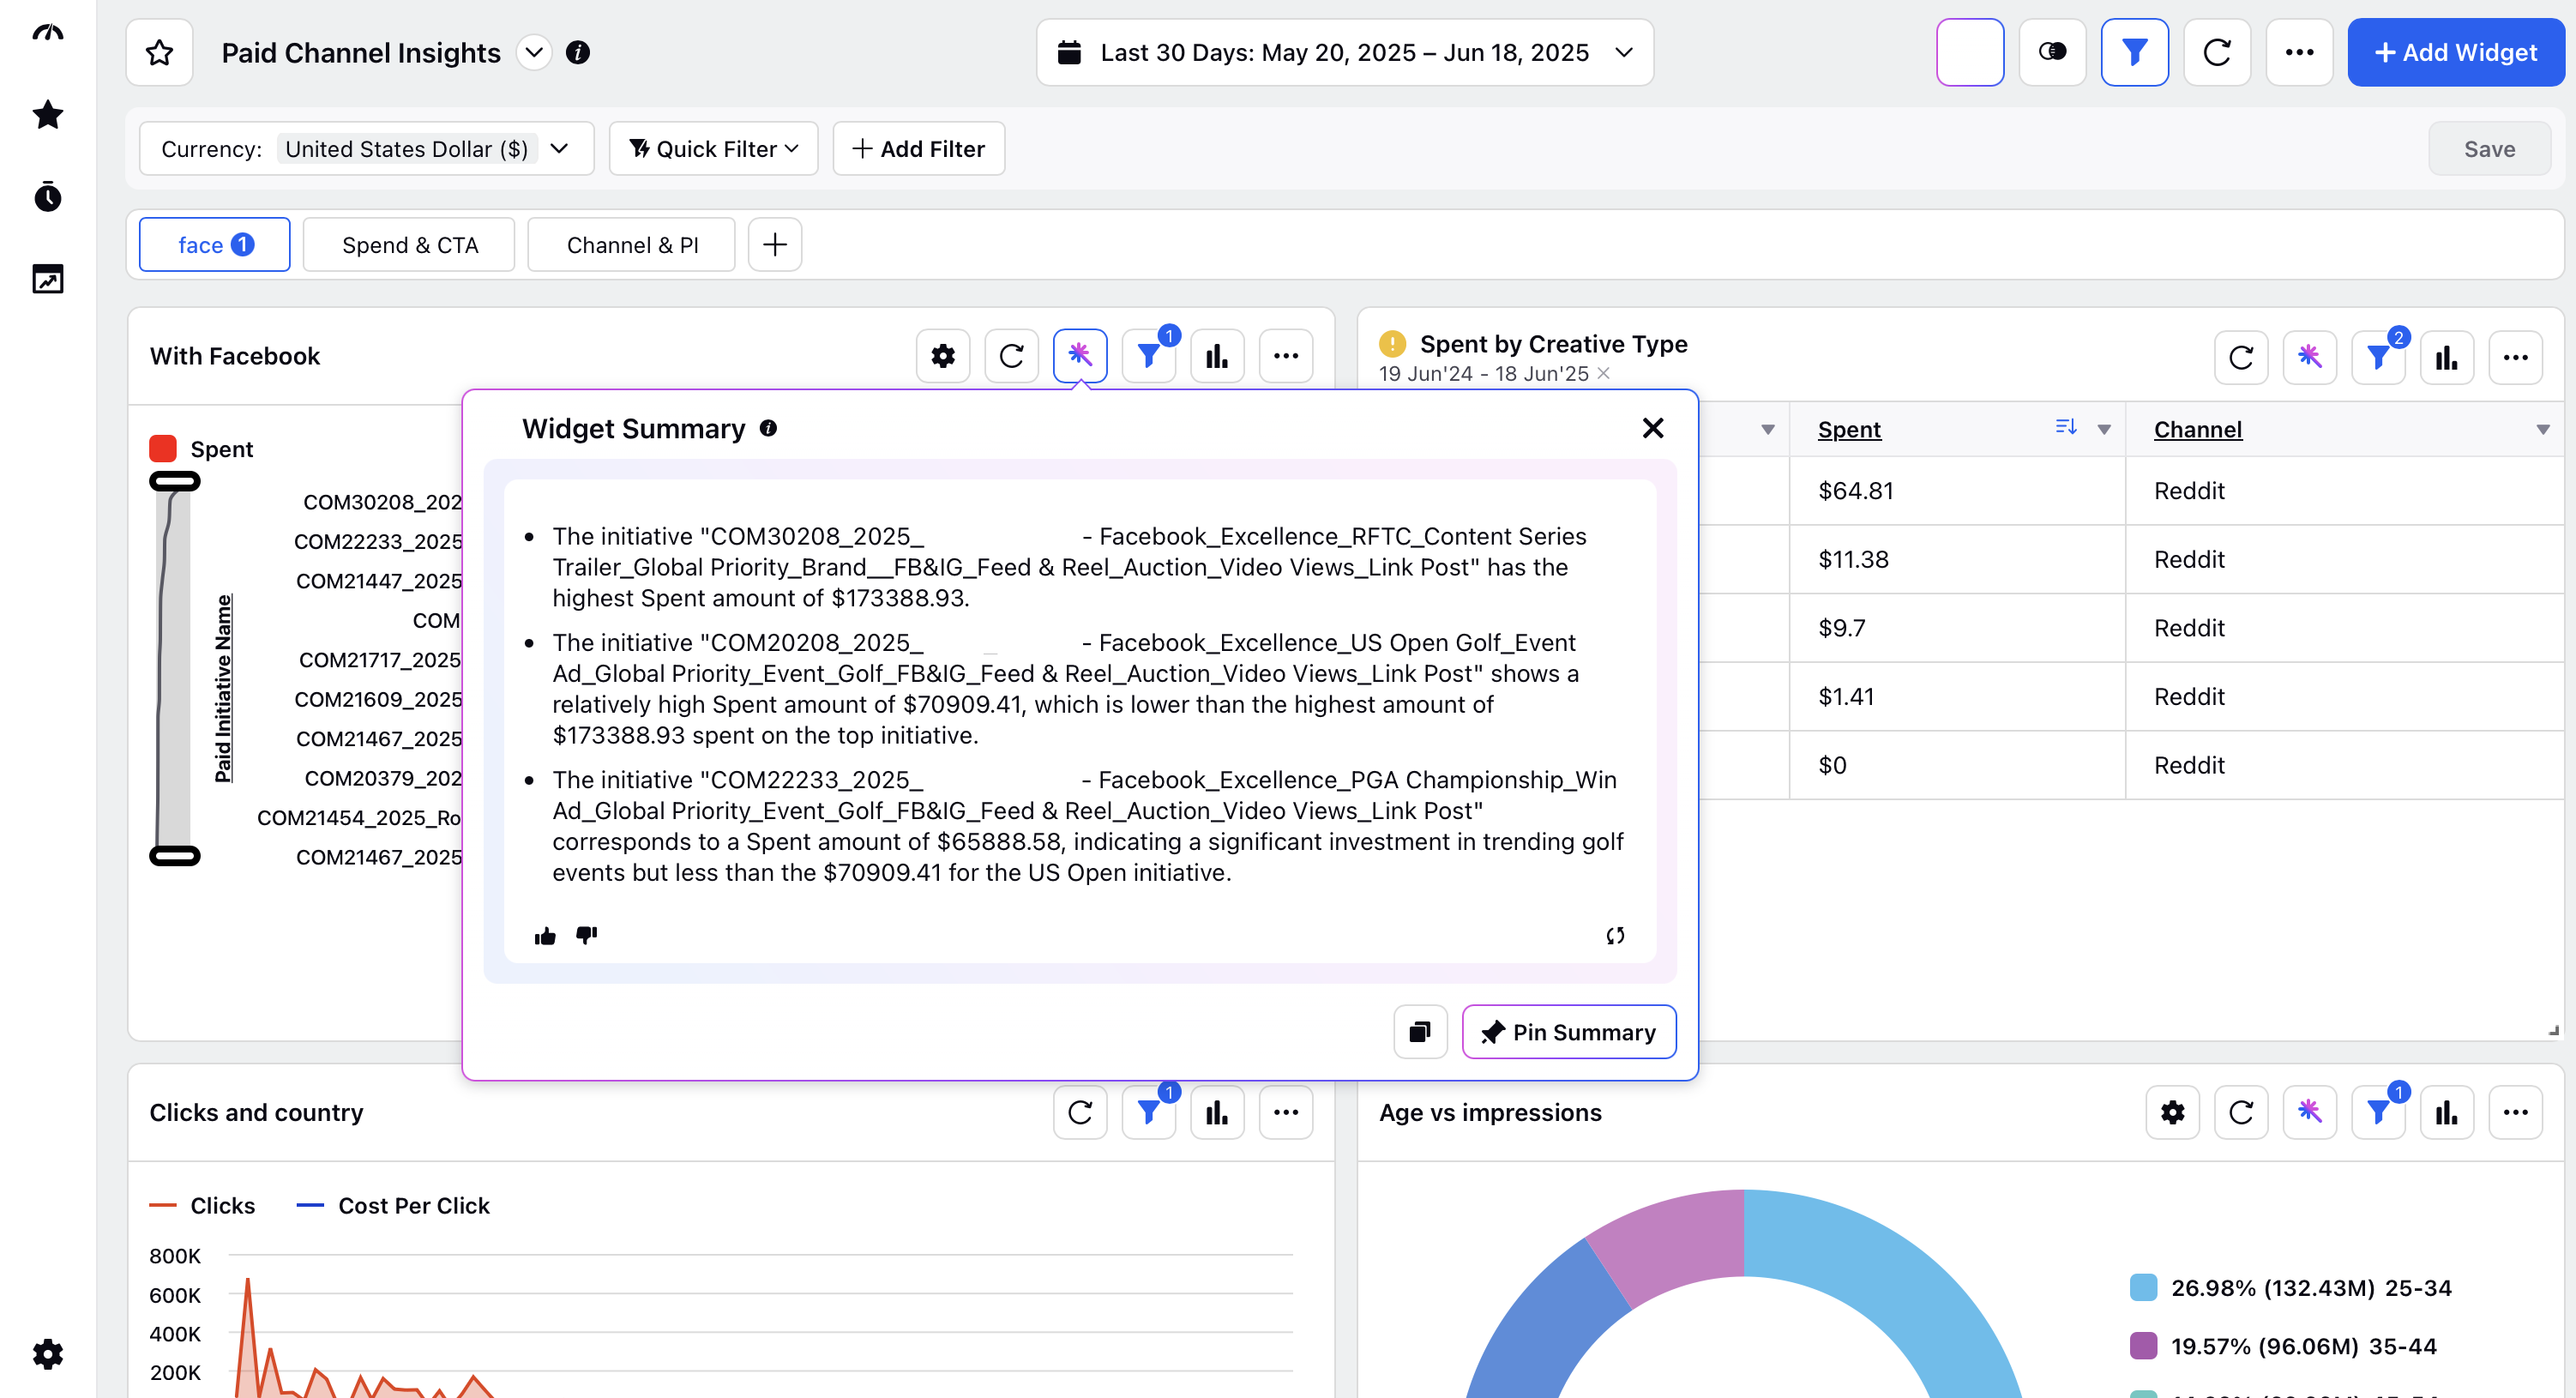The height and width of the screenshot is (1398, 2576).
Task: Toggle the Clicks legend series
Action: (x=202, y=1206)
